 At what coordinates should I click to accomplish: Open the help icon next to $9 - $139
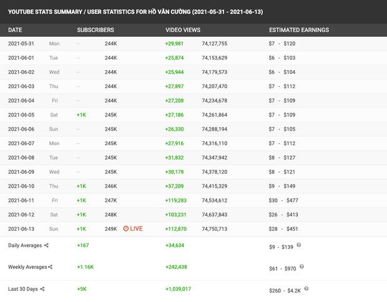click(x=300, y=245)
